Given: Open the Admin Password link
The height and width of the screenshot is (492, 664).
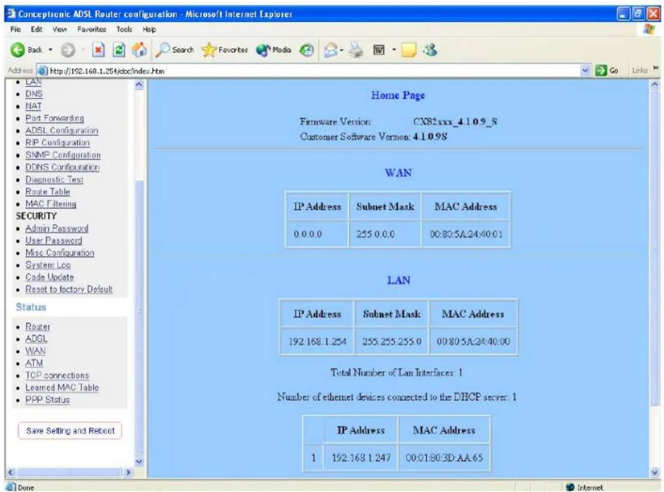Looking at the screenshot, I should point(57,228).
